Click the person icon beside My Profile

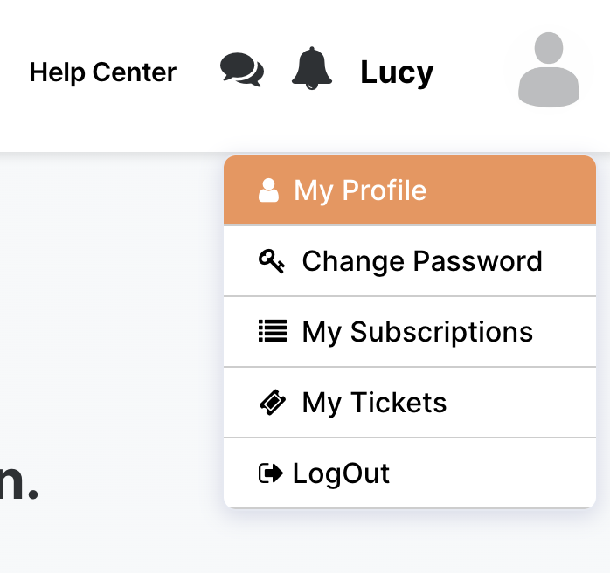269,190
